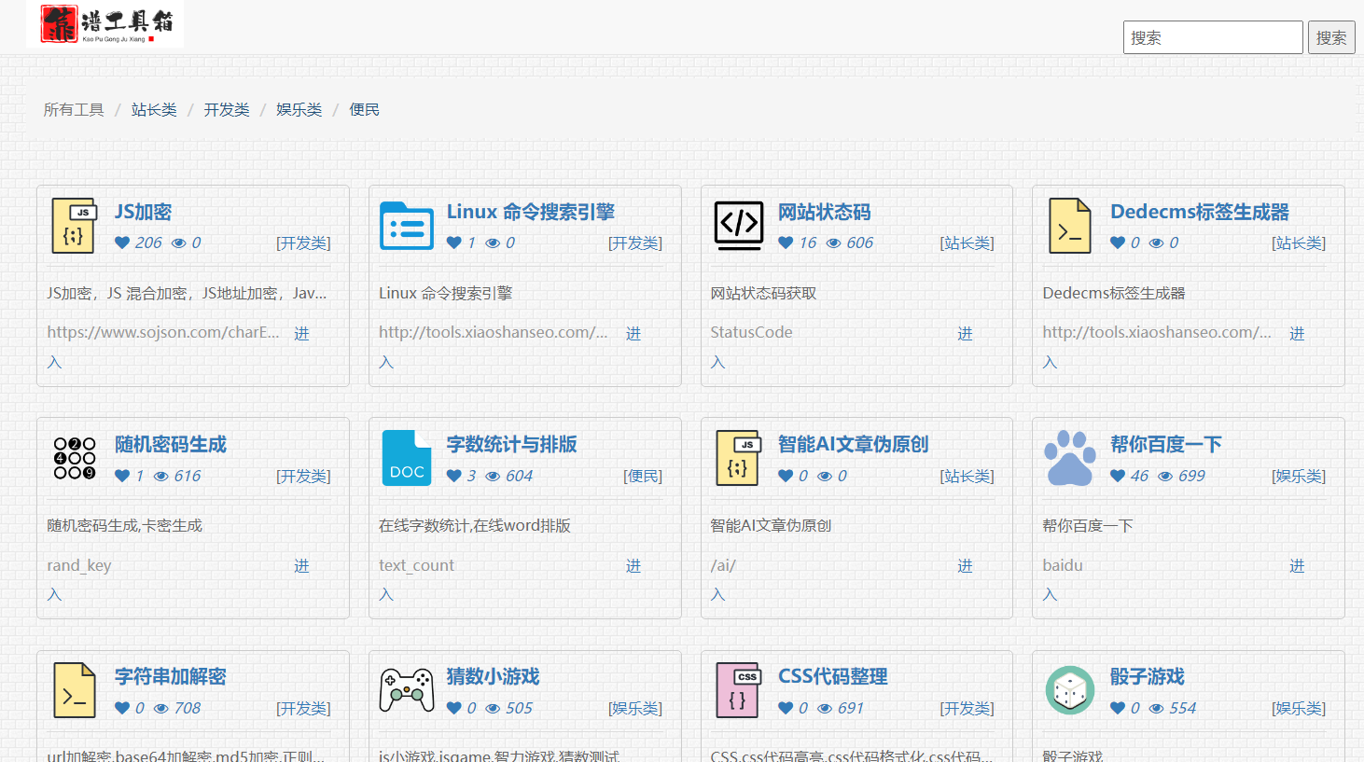Click [娱乐类] tag on 帮你百度一下 card

click(x=1299, y=476)
